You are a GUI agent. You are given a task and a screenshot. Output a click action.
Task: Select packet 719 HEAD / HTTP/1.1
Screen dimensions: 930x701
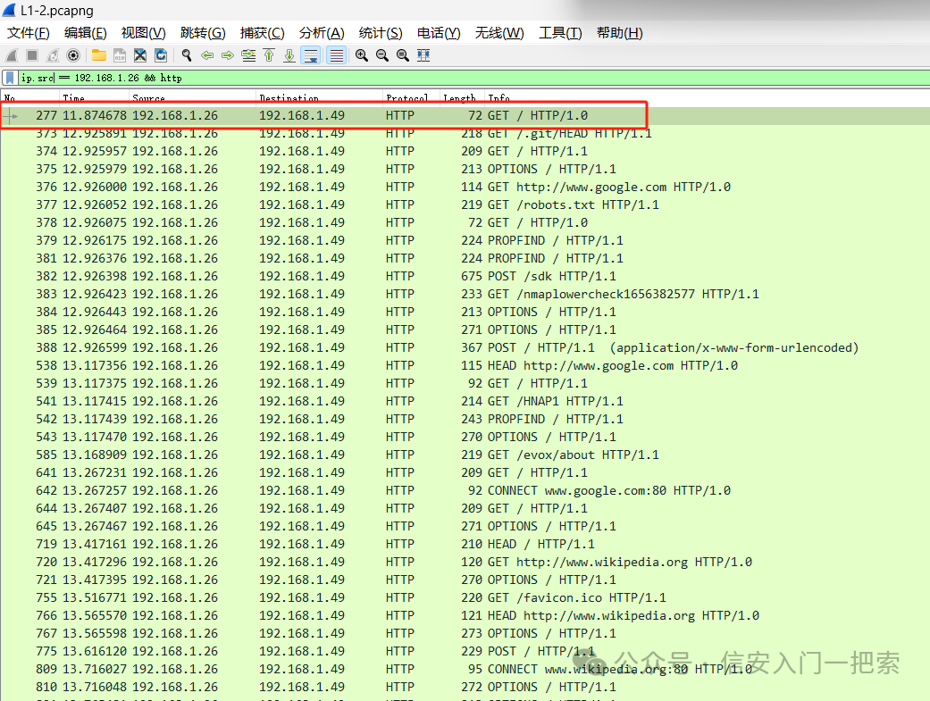click(x=465, y=544)
